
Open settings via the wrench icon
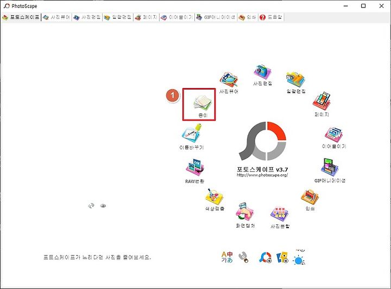click(243, 257)
